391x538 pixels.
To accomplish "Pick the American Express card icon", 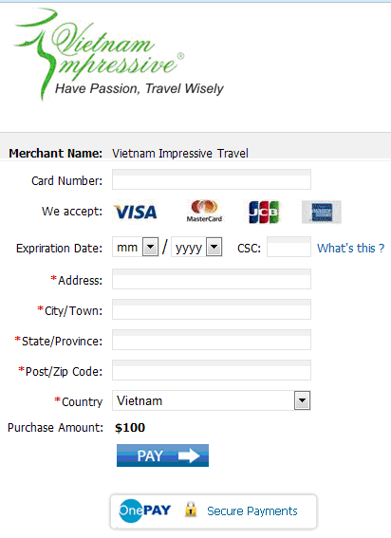I will (x=322, y=212).
